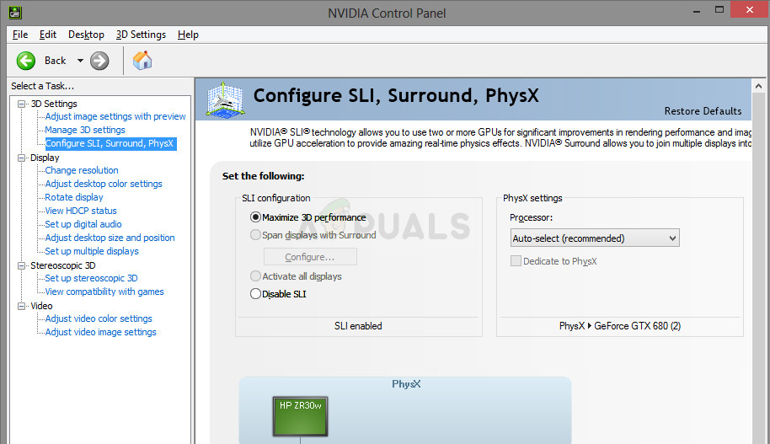
Task: Close the NVIDIA Control Panel window
Action: [750, 10]
